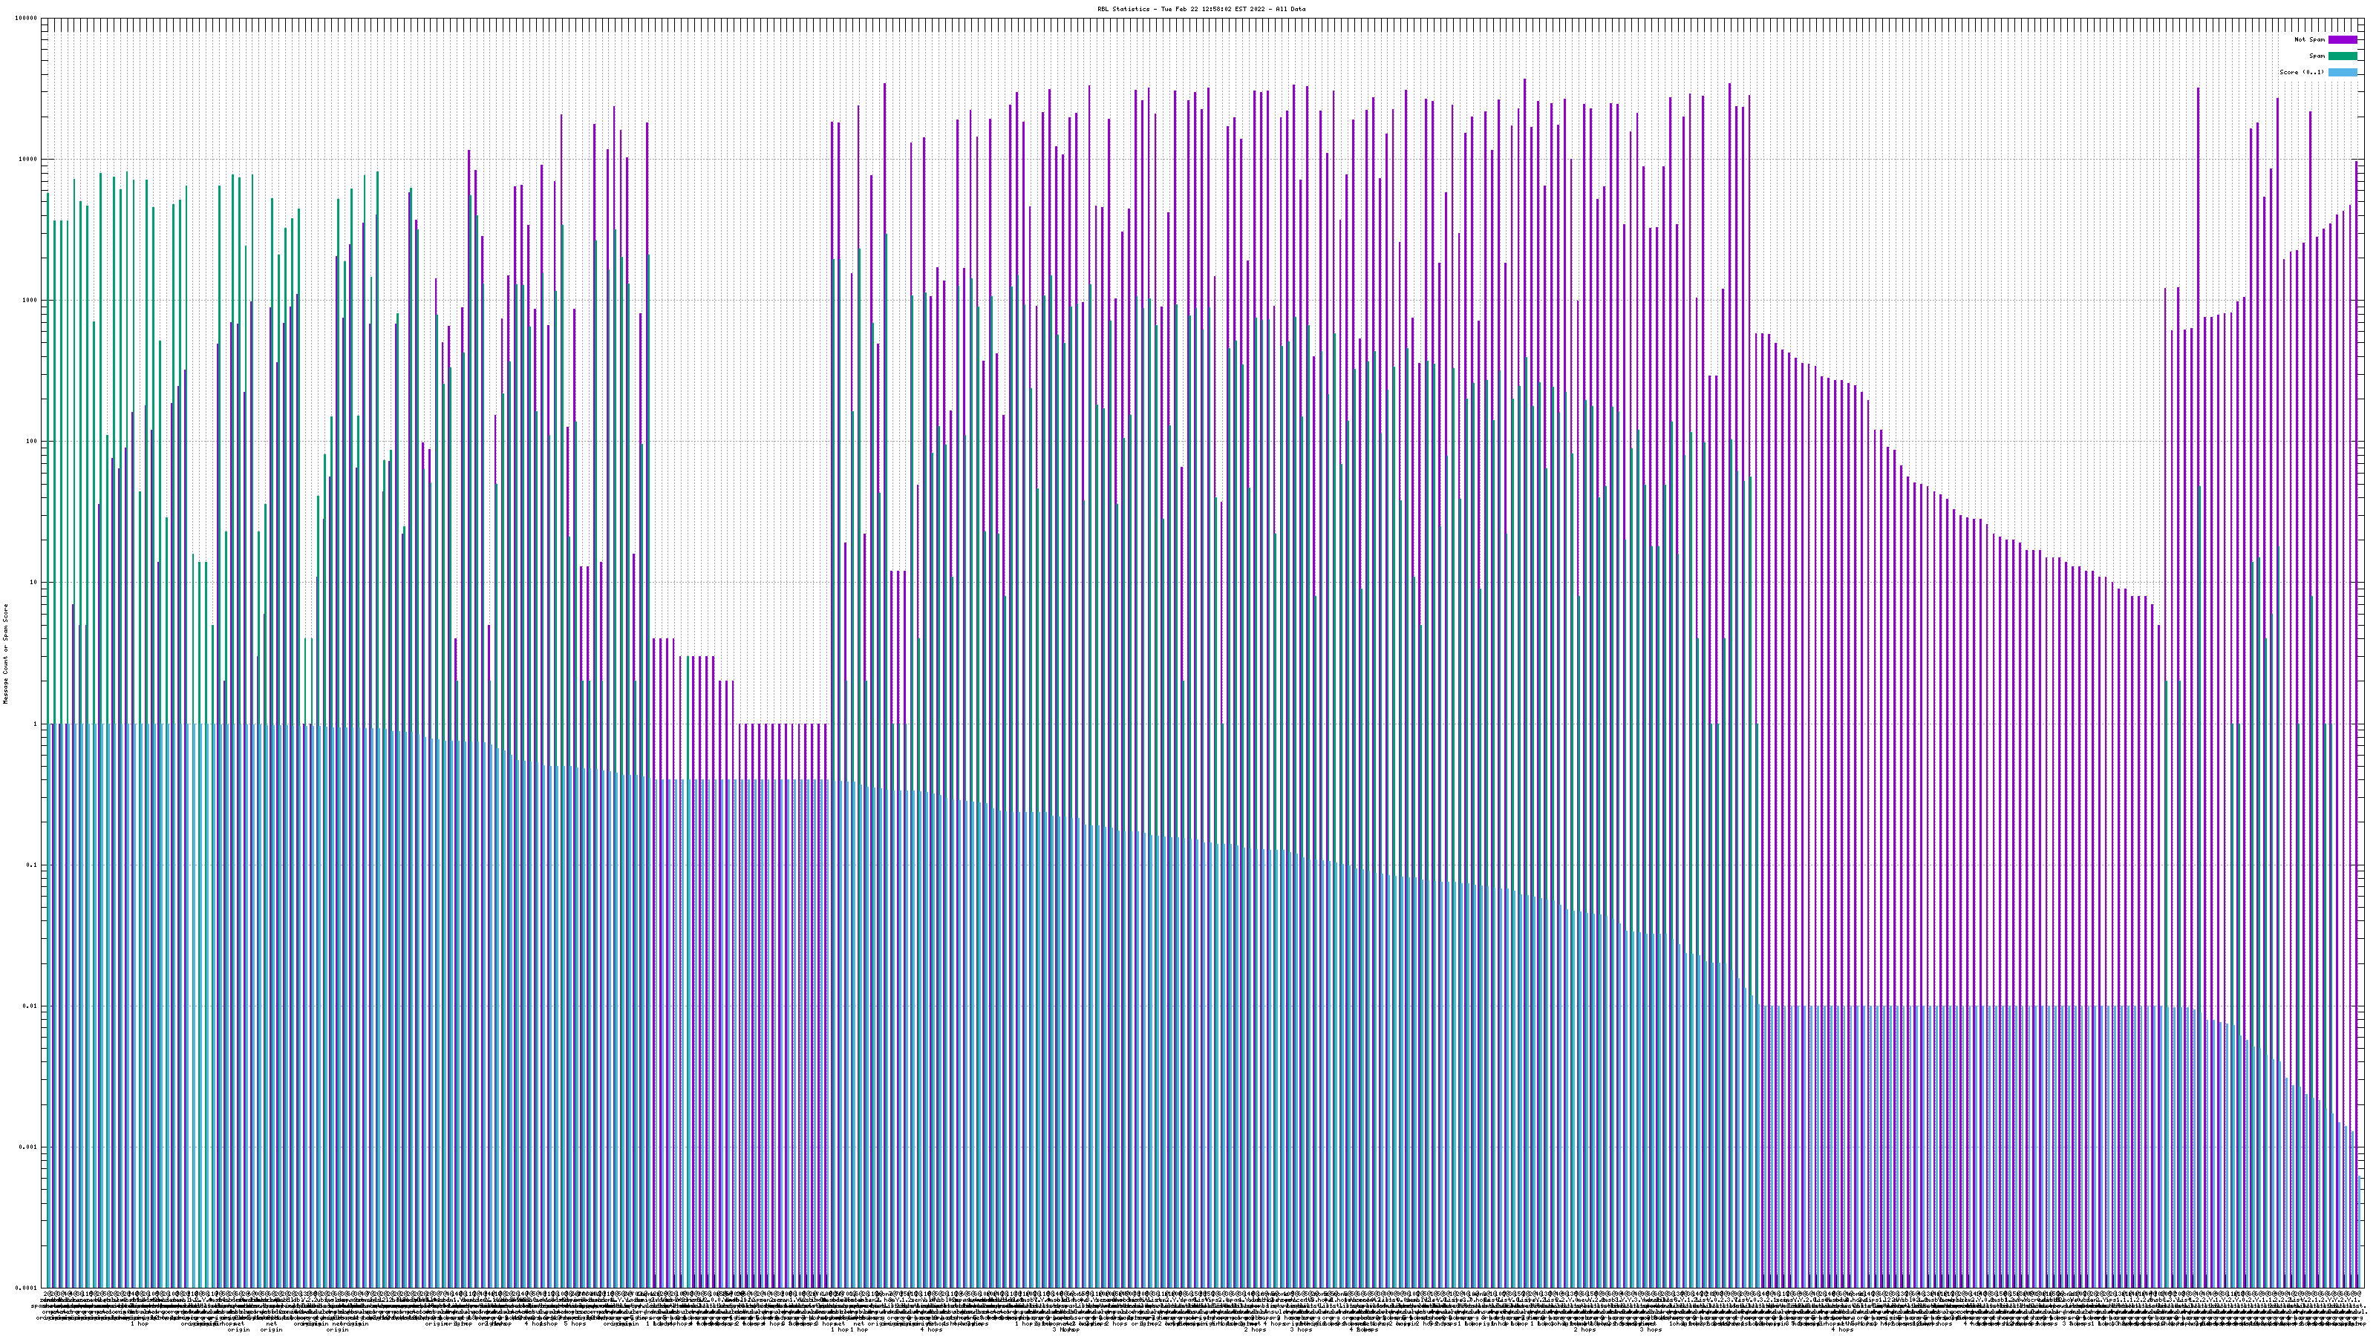The width and height of the screenshot is (2376, 1336).
Task: Click the 10 y-axis tick label
Action: (x=34, y=583)
